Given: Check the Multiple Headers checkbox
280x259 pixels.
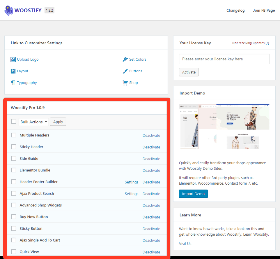Looking at the screenshot, I should tap(14, 135).
